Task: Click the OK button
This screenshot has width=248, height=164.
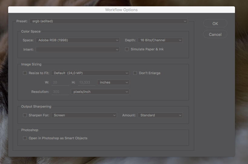Action: (x=215, y=24)
